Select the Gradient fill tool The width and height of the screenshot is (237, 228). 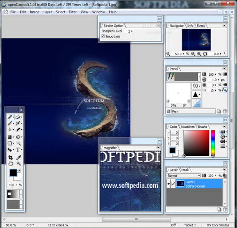pyautogui.click(x=10, y=137)
